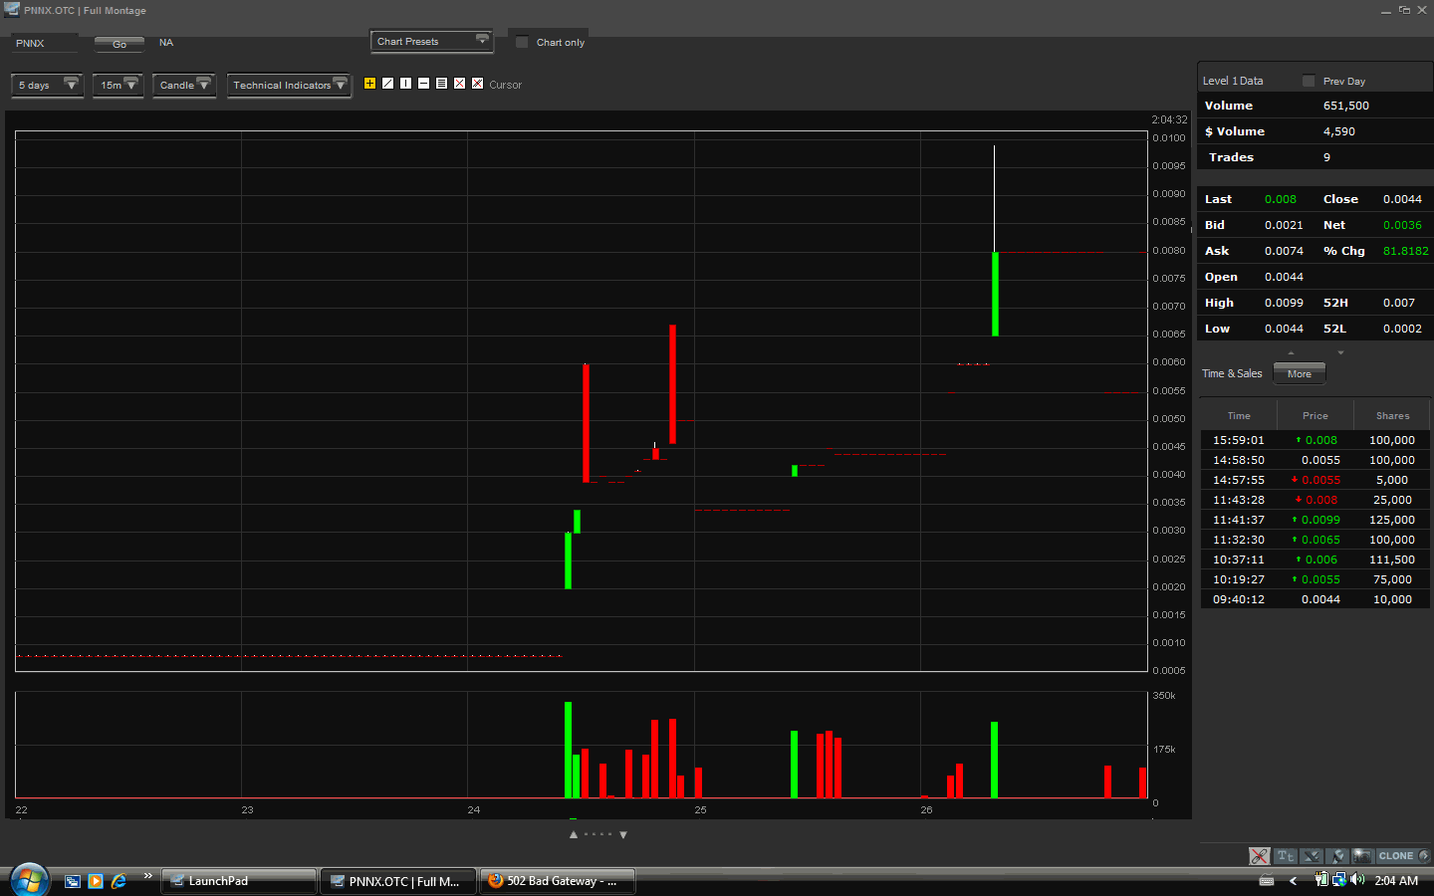Click the network tray icon
Viewport: 1434px width, 896px height.
tap(1339, 880)
